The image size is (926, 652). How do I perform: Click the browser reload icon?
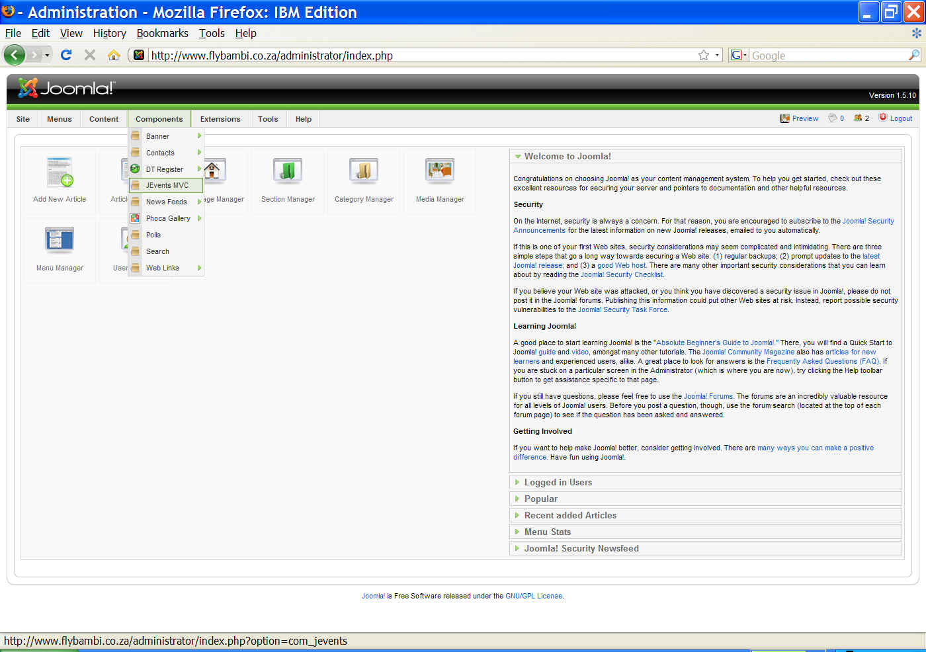click(66, 55)
